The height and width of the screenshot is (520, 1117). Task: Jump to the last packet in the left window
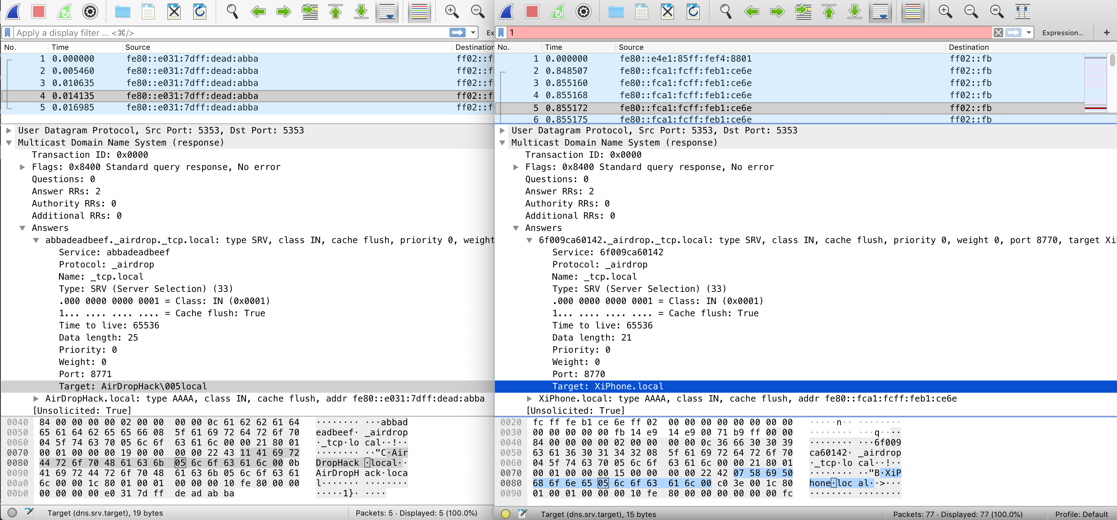(x=361, y=12)
